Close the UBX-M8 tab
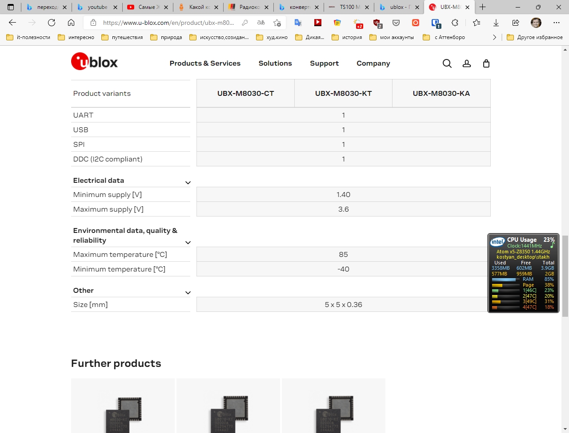The height and width of the screenshot is (433, 569). [467, 7]
